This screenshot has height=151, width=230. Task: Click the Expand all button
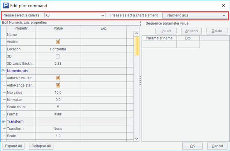click(x=14, y=146)
